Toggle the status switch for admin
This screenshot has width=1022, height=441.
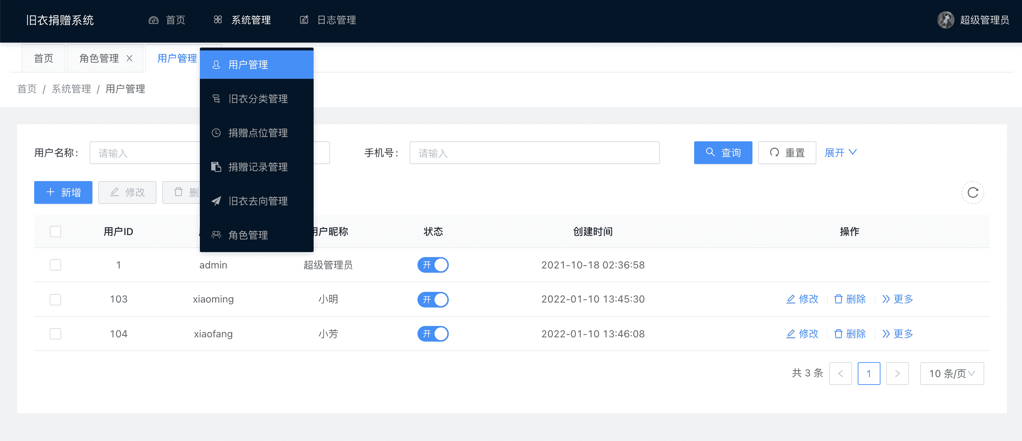433,265
